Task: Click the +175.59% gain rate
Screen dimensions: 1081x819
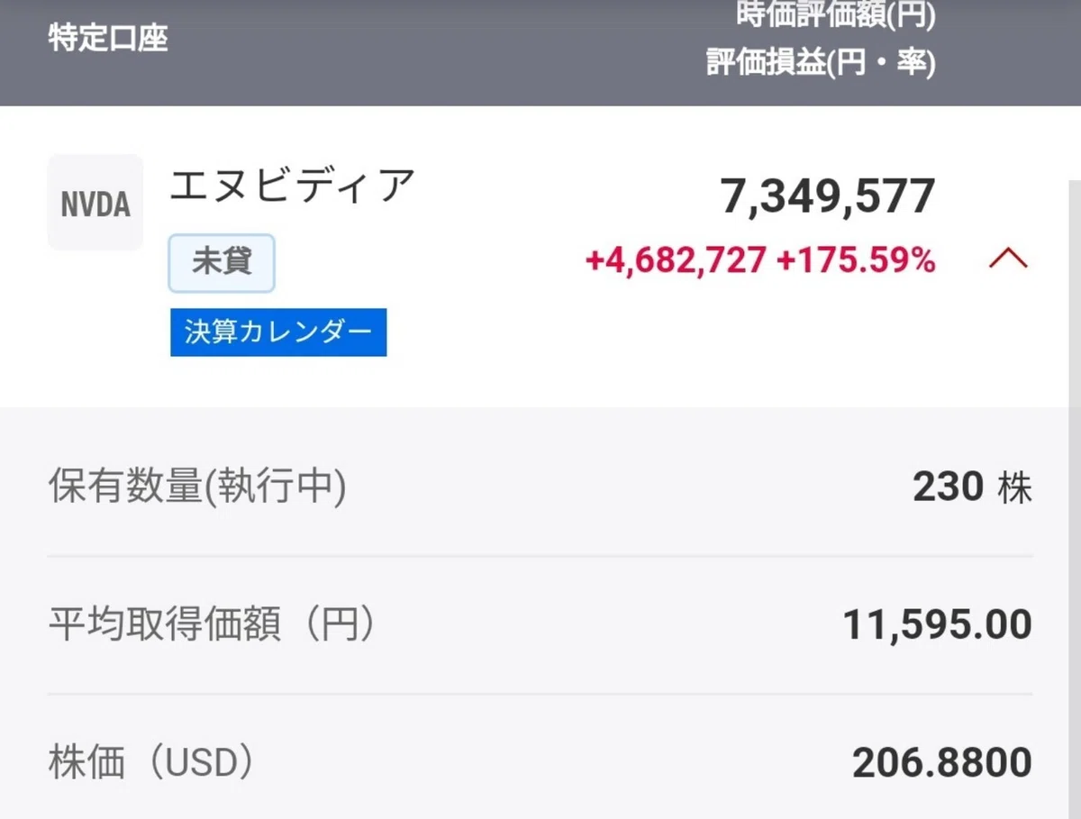Action: pyautogui.click(x=856, y=260)
